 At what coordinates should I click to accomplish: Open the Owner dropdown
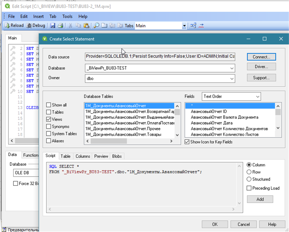coord(232,79)
